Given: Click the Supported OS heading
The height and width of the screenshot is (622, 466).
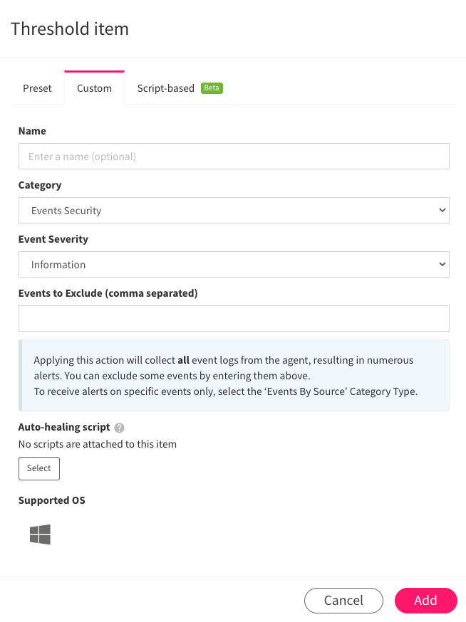Looking at the screenshot, I should pos(51,500).
